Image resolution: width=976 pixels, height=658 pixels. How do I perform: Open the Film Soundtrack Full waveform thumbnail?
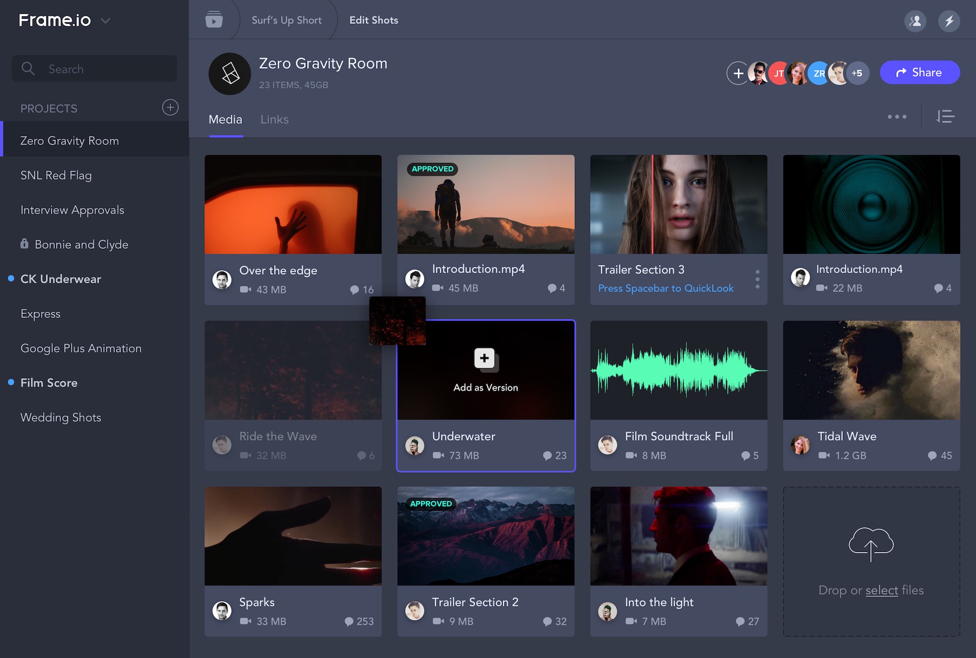tap(678, 370)
